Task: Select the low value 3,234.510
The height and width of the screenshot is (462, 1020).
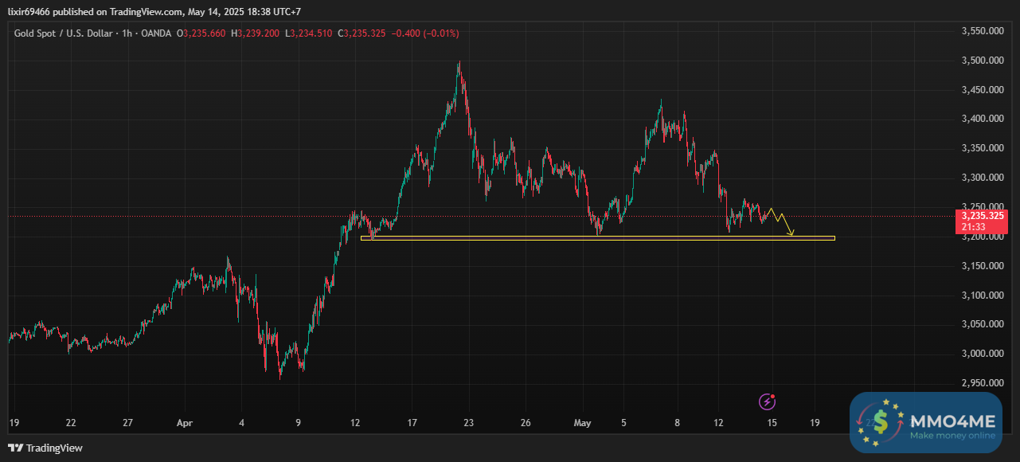Action: coord(311,33)
